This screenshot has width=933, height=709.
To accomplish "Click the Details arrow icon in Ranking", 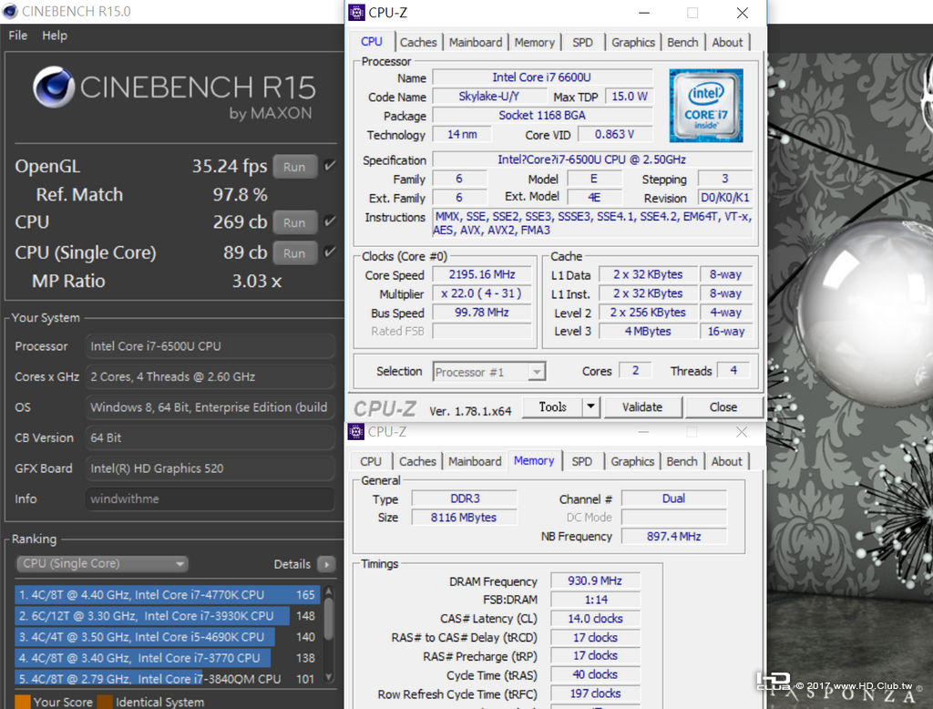I will point(326,564).
